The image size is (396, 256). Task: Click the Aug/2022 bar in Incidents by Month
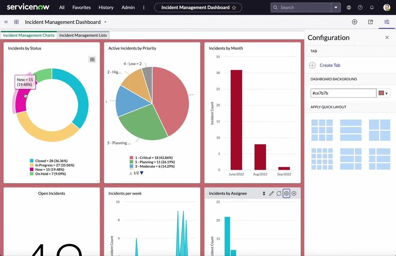click(x=260, y=157)
